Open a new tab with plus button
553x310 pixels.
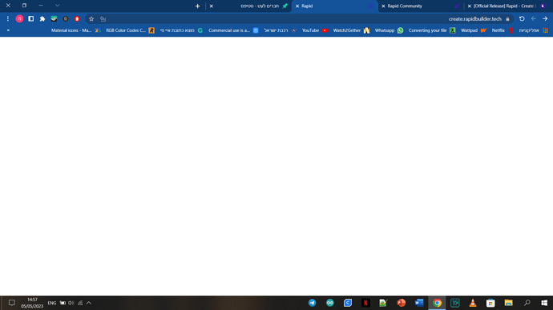point(197,6)
